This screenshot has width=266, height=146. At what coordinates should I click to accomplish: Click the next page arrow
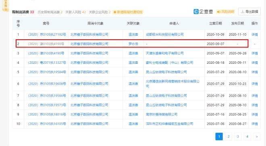[257, 136]
